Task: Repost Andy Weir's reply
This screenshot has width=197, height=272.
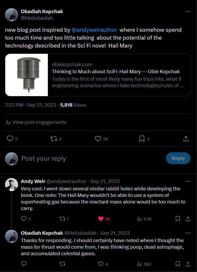Action: click(62, 219)
